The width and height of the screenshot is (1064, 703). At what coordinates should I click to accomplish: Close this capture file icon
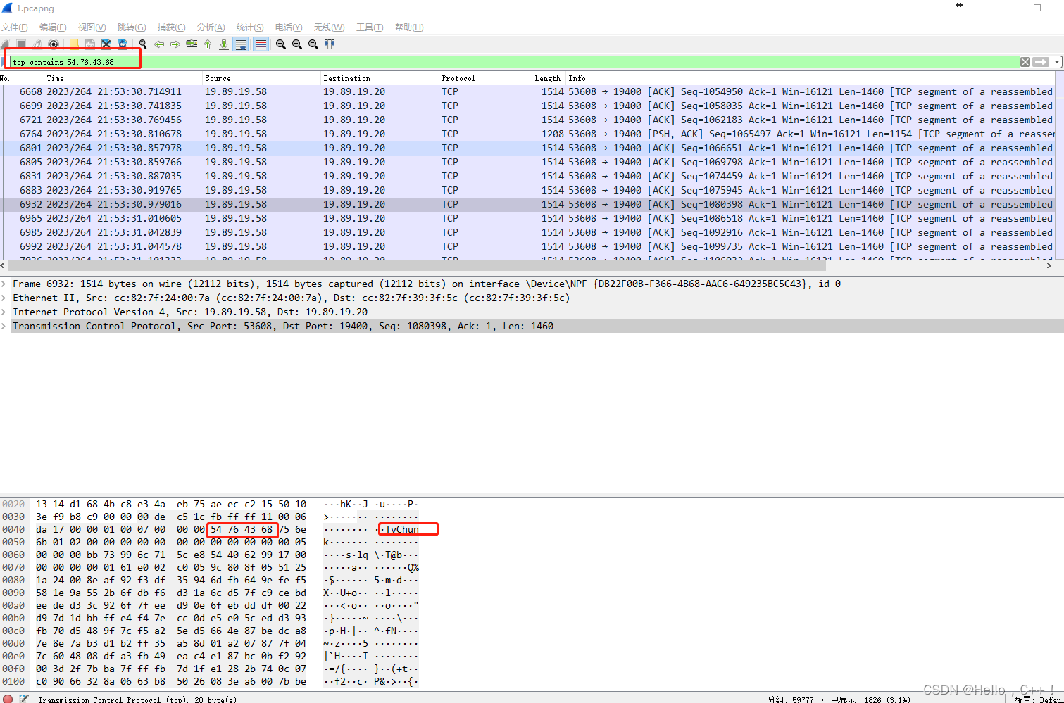point(106,44)
